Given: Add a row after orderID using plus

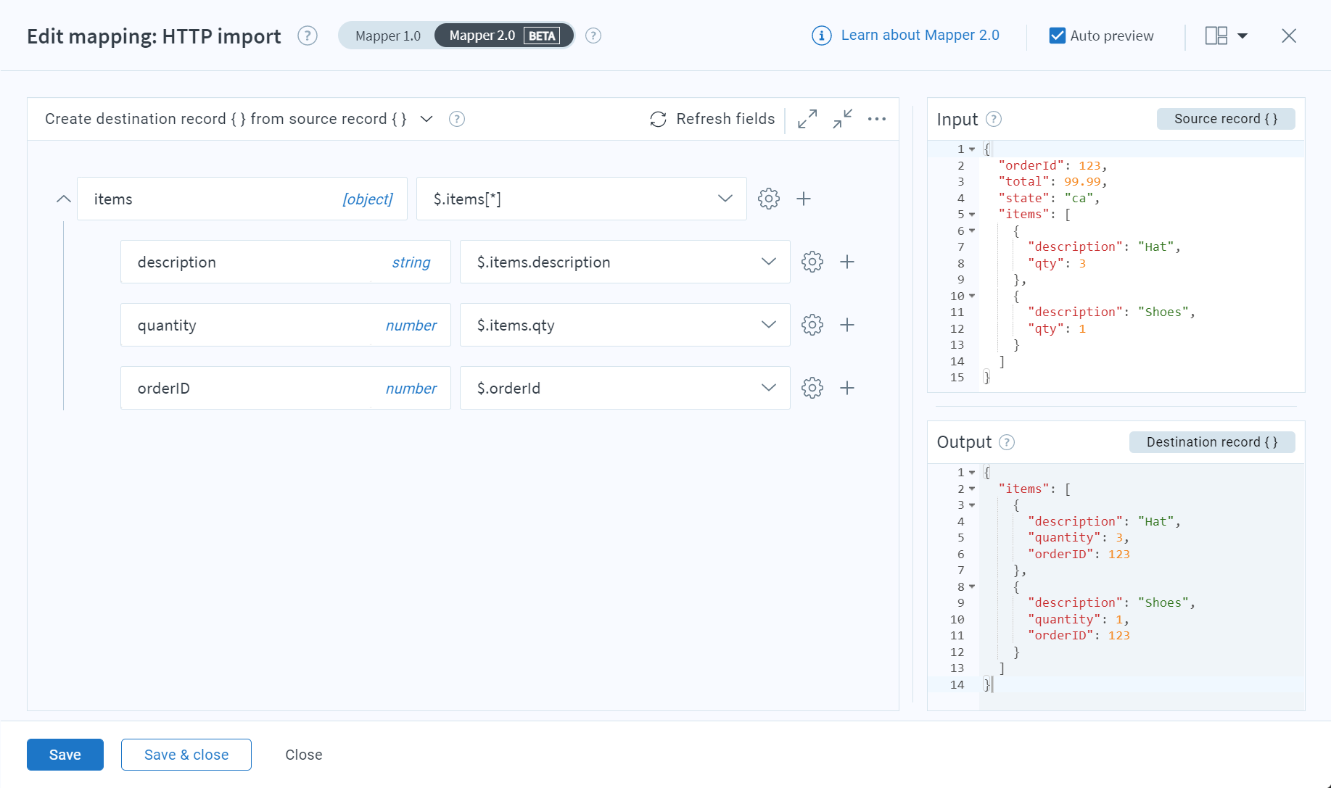Looking at the screenshot, I should [x=846, y=388].
